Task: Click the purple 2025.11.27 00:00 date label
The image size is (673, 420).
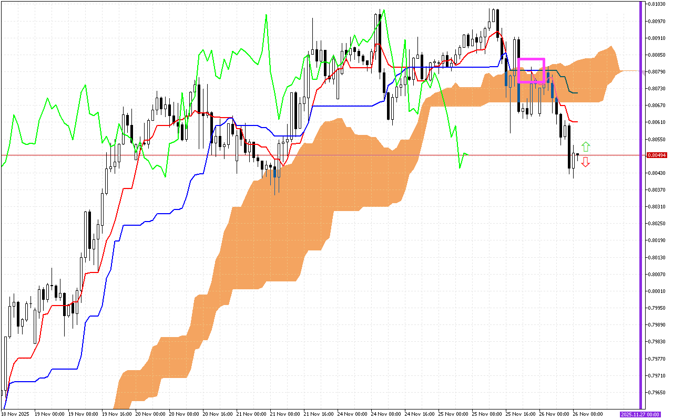Action: (x=639, y=414)
